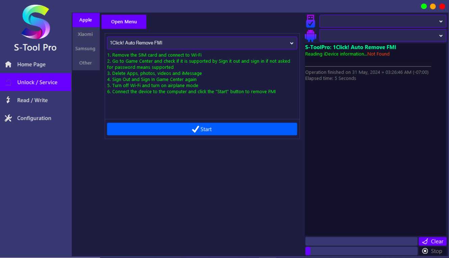Click instruction 'Sign Out and Sign In Game Center again'
Screen dimensions: 449x258
(x=152, y=79)
